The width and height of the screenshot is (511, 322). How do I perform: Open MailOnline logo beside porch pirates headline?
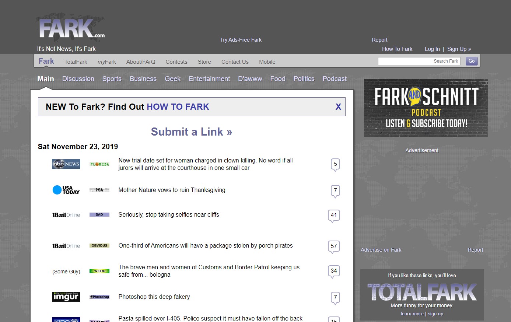(66, 246)
